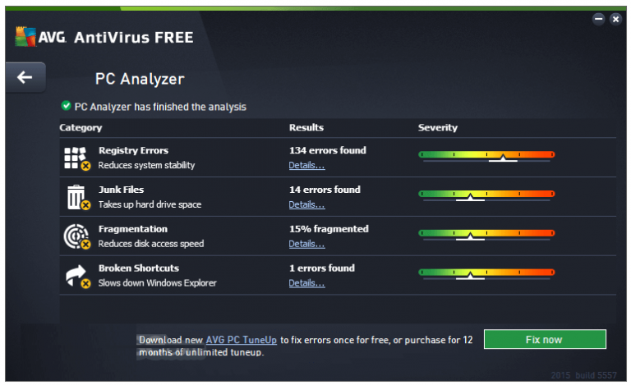Click the Fix now button
This screenshot has width=631, height=385.
click(x=545, y=340)
